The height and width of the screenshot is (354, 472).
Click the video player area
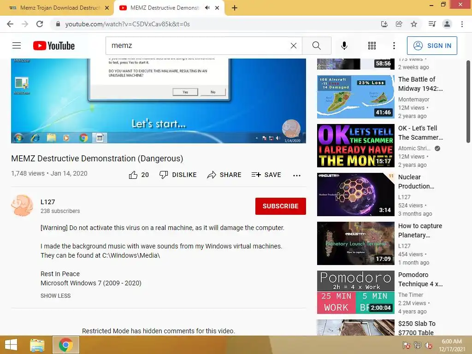click(x=159, y=101)
